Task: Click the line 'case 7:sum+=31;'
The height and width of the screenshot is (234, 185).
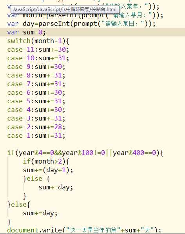Action: 36,84
